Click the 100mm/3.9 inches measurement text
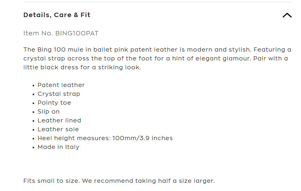The width and height of the screenshot is (301, 191). click(x=142, y=138)
